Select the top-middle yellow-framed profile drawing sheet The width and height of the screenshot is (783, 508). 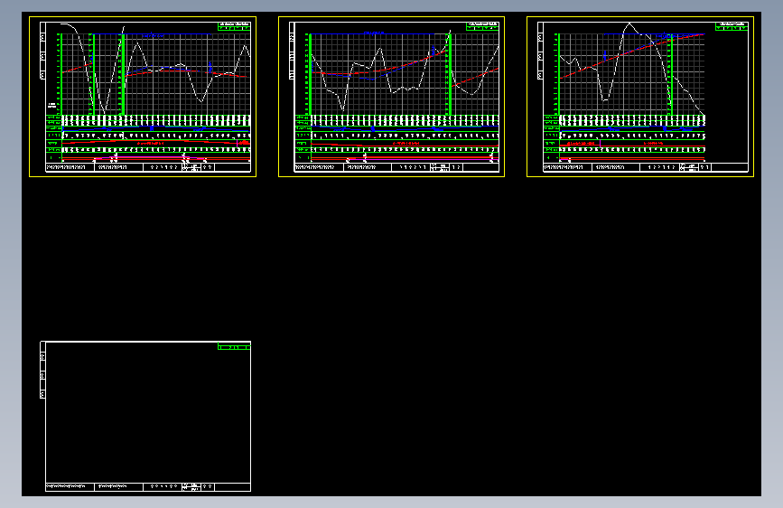[392, 97]
